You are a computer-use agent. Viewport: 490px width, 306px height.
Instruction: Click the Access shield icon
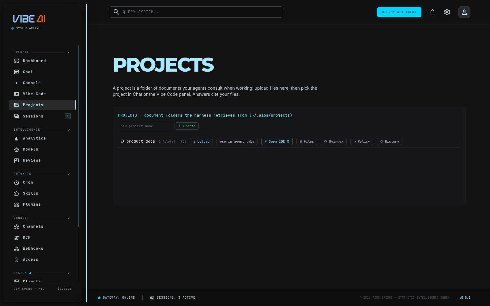[x=17, y=259]
